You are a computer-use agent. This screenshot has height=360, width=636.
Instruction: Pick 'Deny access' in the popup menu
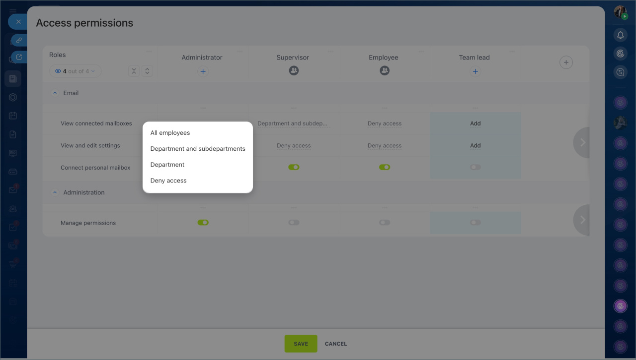168,180
